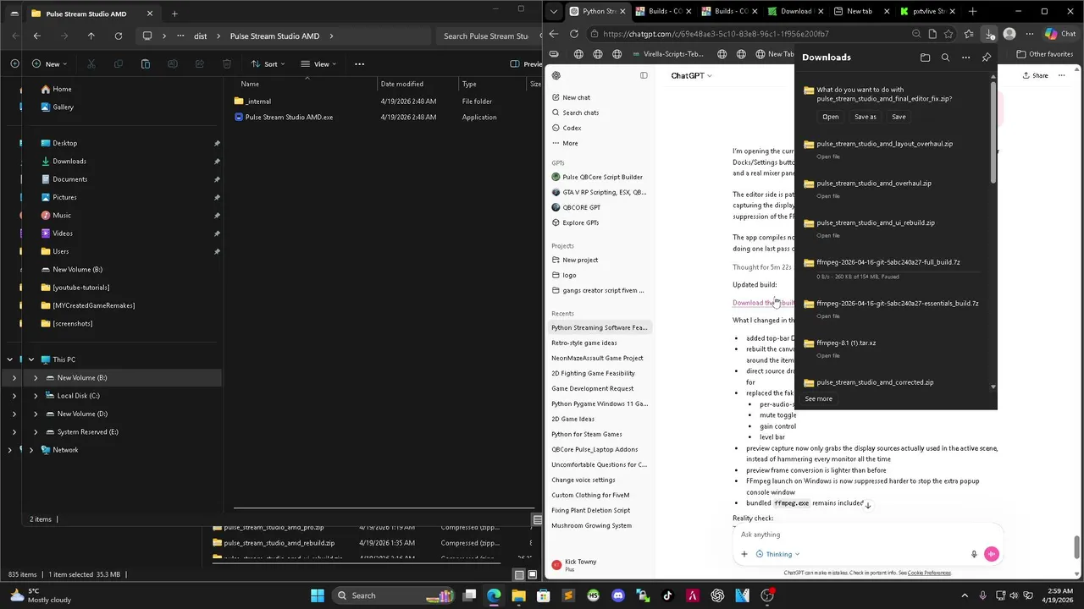Search downloads using magnifier icon
Image resolution: width=1084 pixels, height=609 pixels.
click(945, 58)
